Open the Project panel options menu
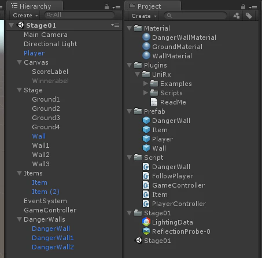 tap(253, 8)
